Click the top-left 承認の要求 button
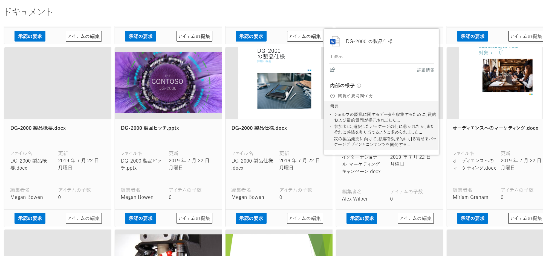The width and height of the screenshot is (543, 256). coord(30,36)
